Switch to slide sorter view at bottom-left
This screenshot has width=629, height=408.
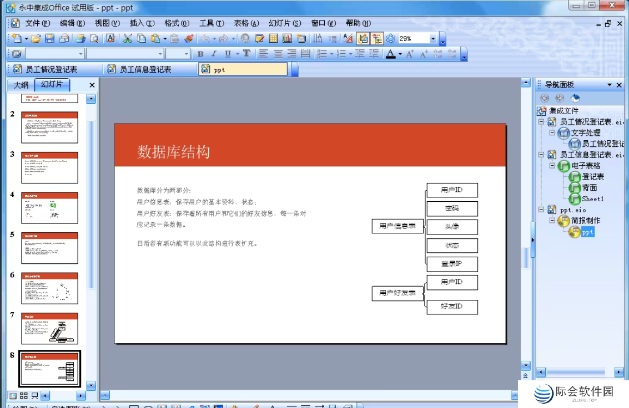pyautogui.click(x=23, y=395)
